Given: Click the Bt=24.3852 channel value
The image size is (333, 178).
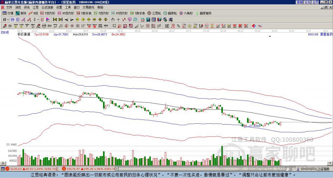Looking at the screenshot, I should pos(118,34).
